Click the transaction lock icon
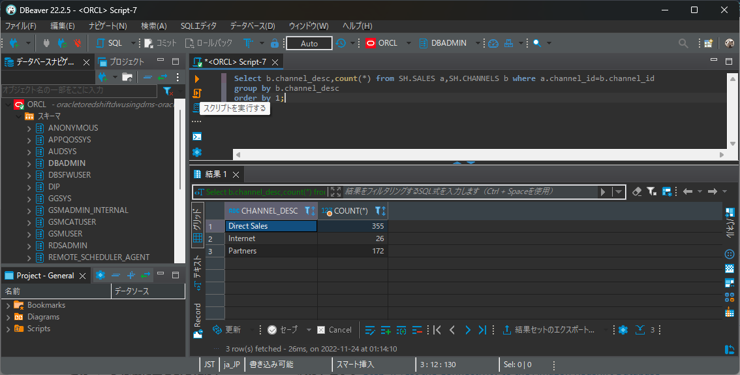Image resolution: width=740 pixels, height=375 pixels. 275,43
